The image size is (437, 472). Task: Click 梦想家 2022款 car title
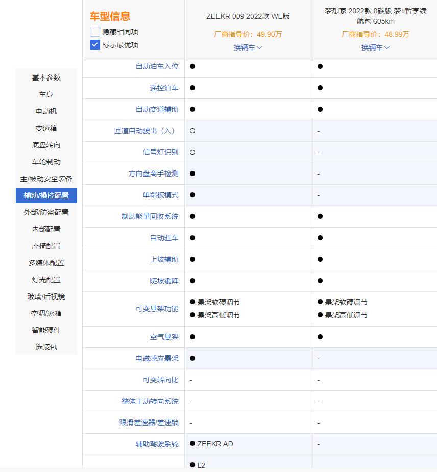pyautogui.click(x=376, y=16)
